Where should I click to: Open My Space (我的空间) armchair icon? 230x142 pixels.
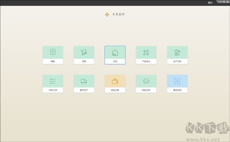point(146,81)
